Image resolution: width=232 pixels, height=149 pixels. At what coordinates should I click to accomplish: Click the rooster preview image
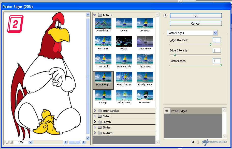tap(45, 76)
